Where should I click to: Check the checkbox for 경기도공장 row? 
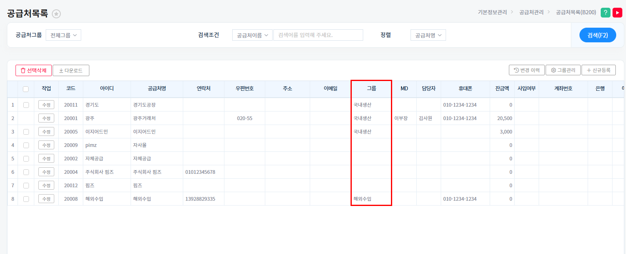(26, 105)
